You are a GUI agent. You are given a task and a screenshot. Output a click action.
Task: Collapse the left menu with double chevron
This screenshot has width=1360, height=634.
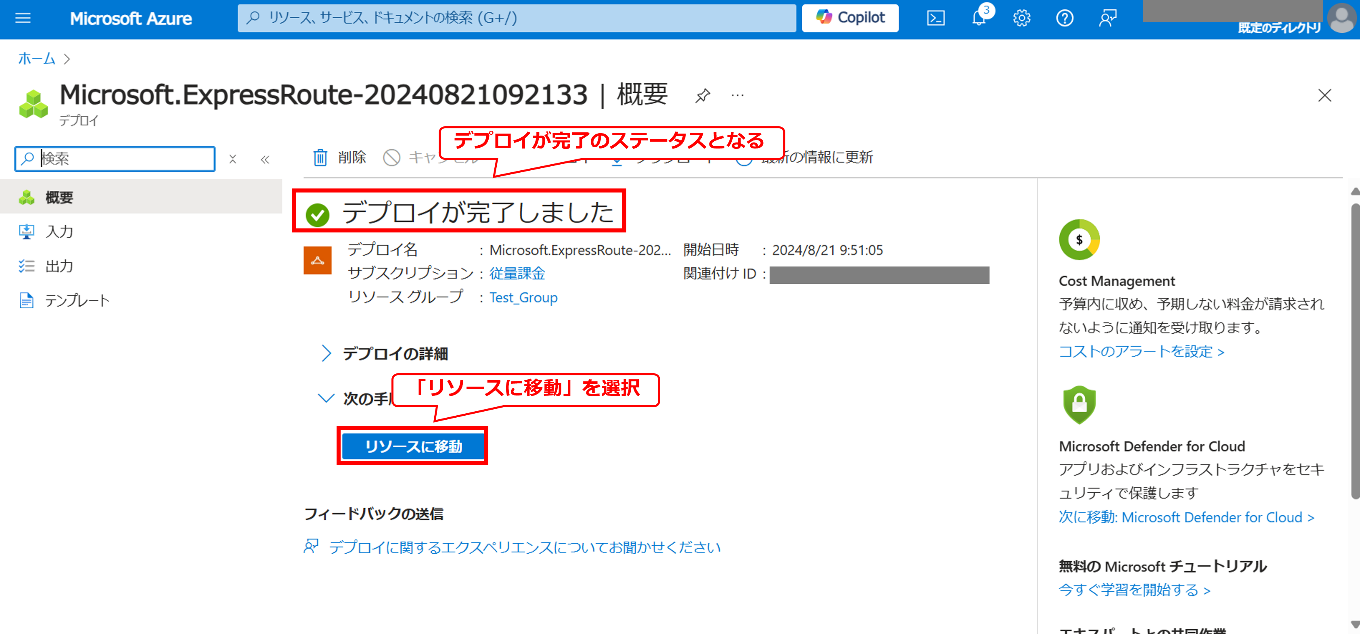265,159
